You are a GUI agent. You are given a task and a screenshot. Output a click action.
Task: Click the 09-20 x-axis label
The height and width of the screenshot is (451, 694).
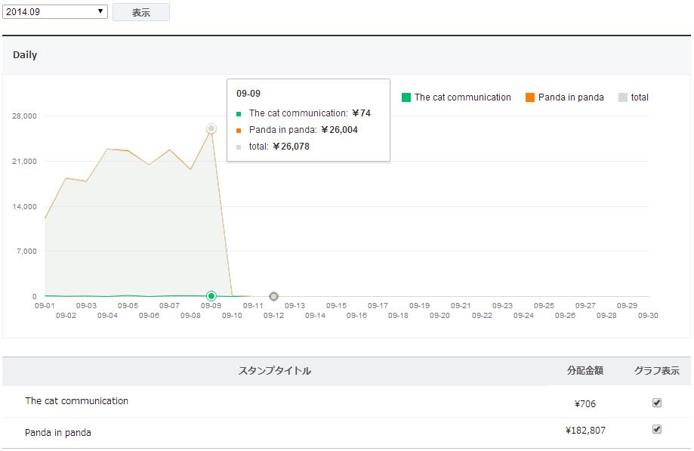(440, 316)
